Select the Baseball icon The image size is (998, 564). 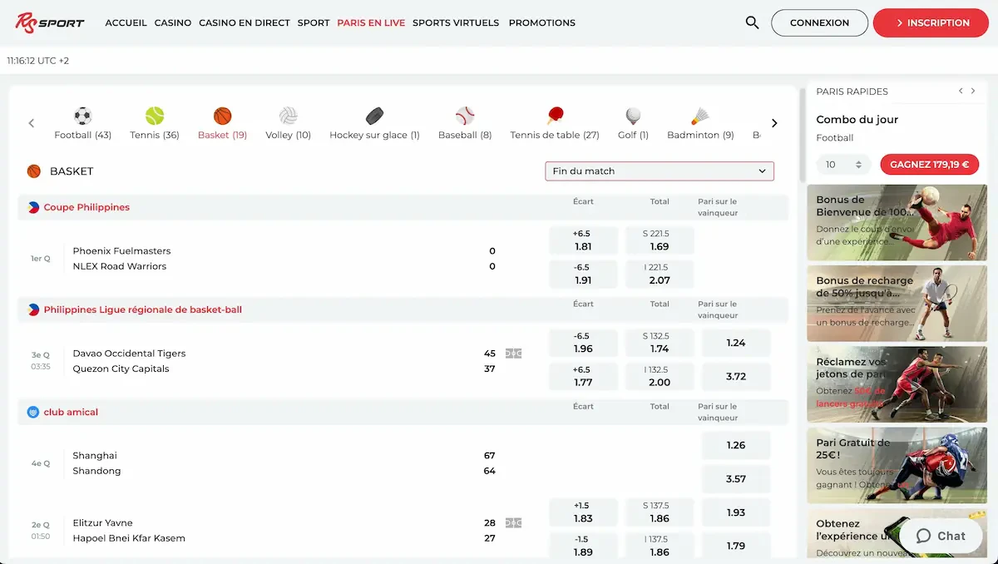465,116
